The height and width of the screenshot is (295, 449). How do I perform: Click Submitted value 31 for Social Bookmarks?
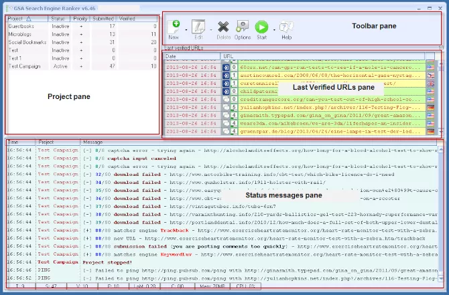click(x=112, y=42)
